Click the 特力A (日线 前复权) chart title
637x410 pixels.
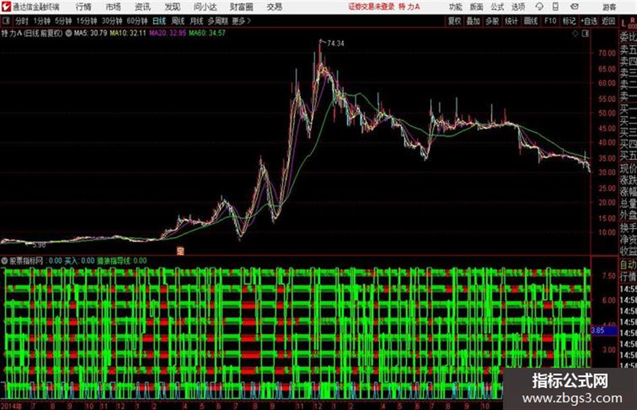[32, 33]
